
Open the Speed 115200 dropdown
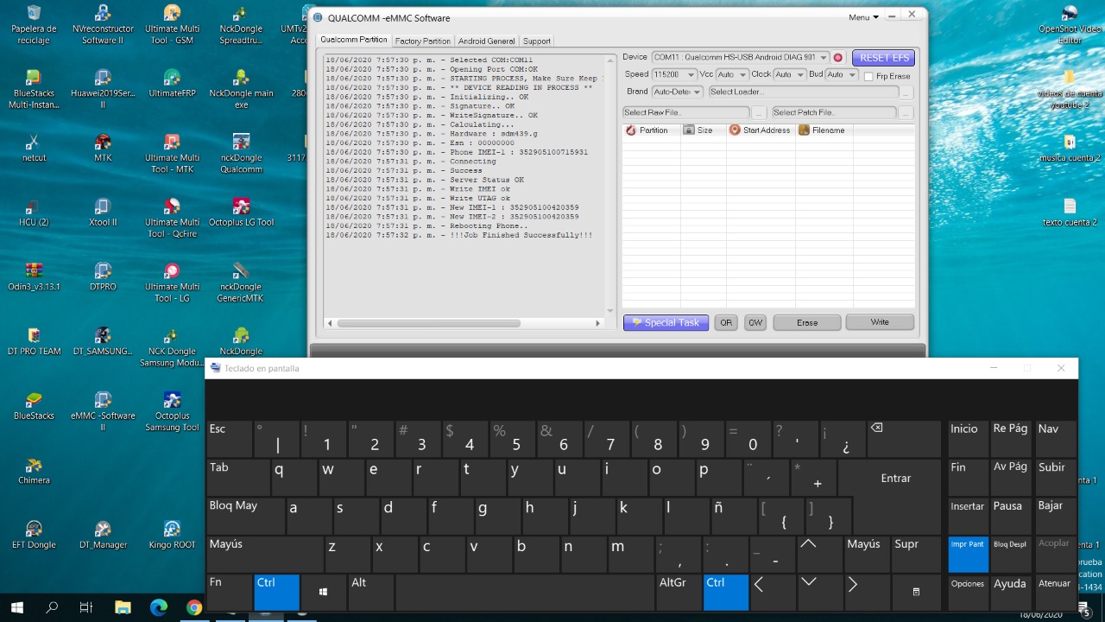[x=690, y=75]
